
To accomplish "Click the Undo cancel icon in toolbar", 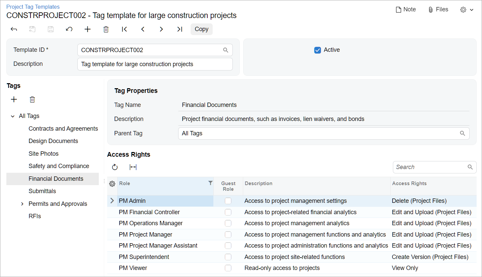I will point(69,29).
